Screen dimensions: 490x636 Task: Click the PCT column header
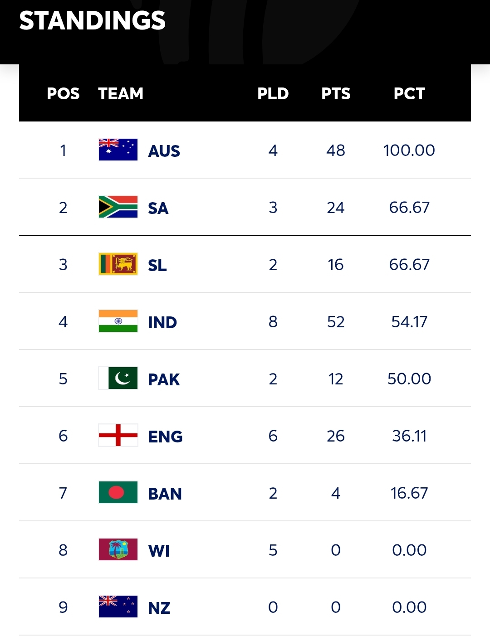click(409, 94)
